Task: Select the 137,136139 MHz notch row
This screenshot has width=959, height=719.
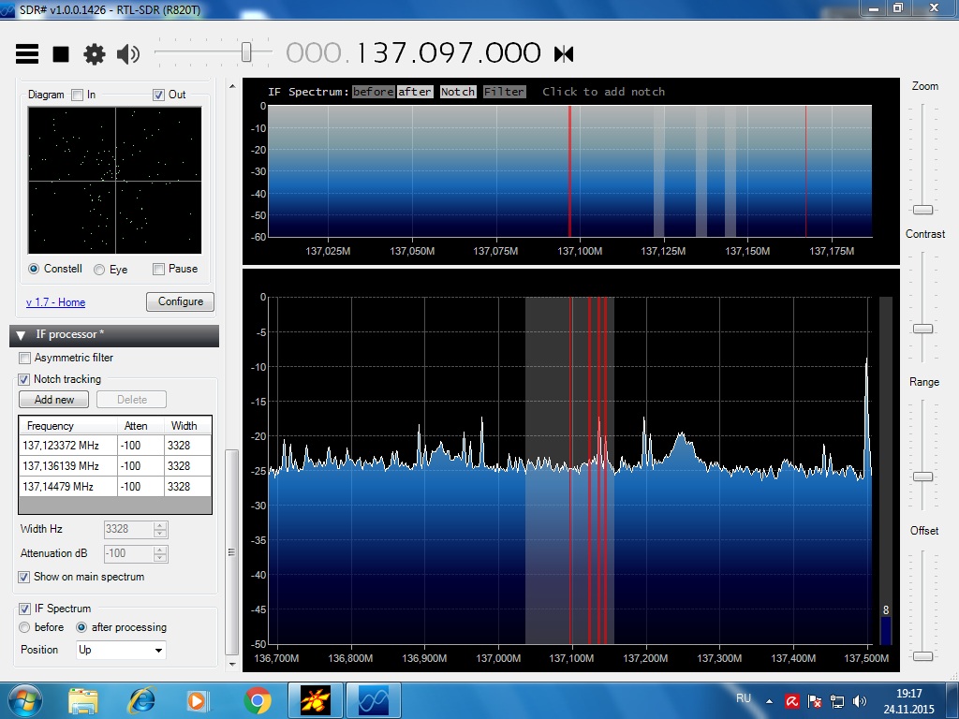Action: click(x=115, y=466)
